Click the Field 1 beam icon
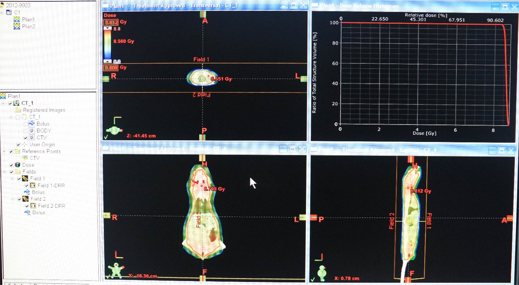519x285 pixels. tap(25, 179)
